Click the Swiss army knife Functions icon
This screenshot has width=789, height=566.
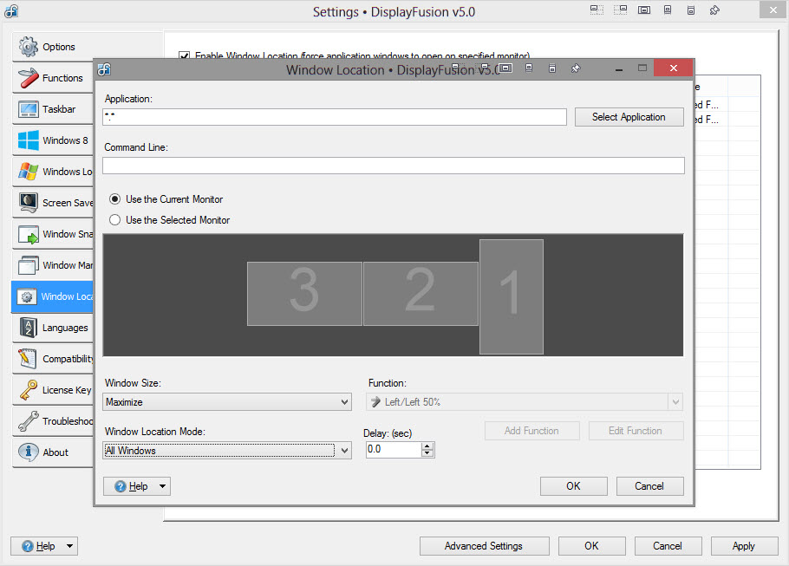pos(29,78)
